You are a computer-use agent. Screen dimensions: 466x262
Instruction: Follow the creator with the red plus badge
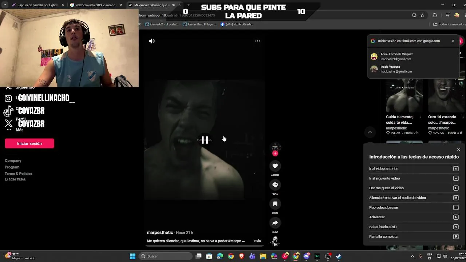(x=275, y=154)
